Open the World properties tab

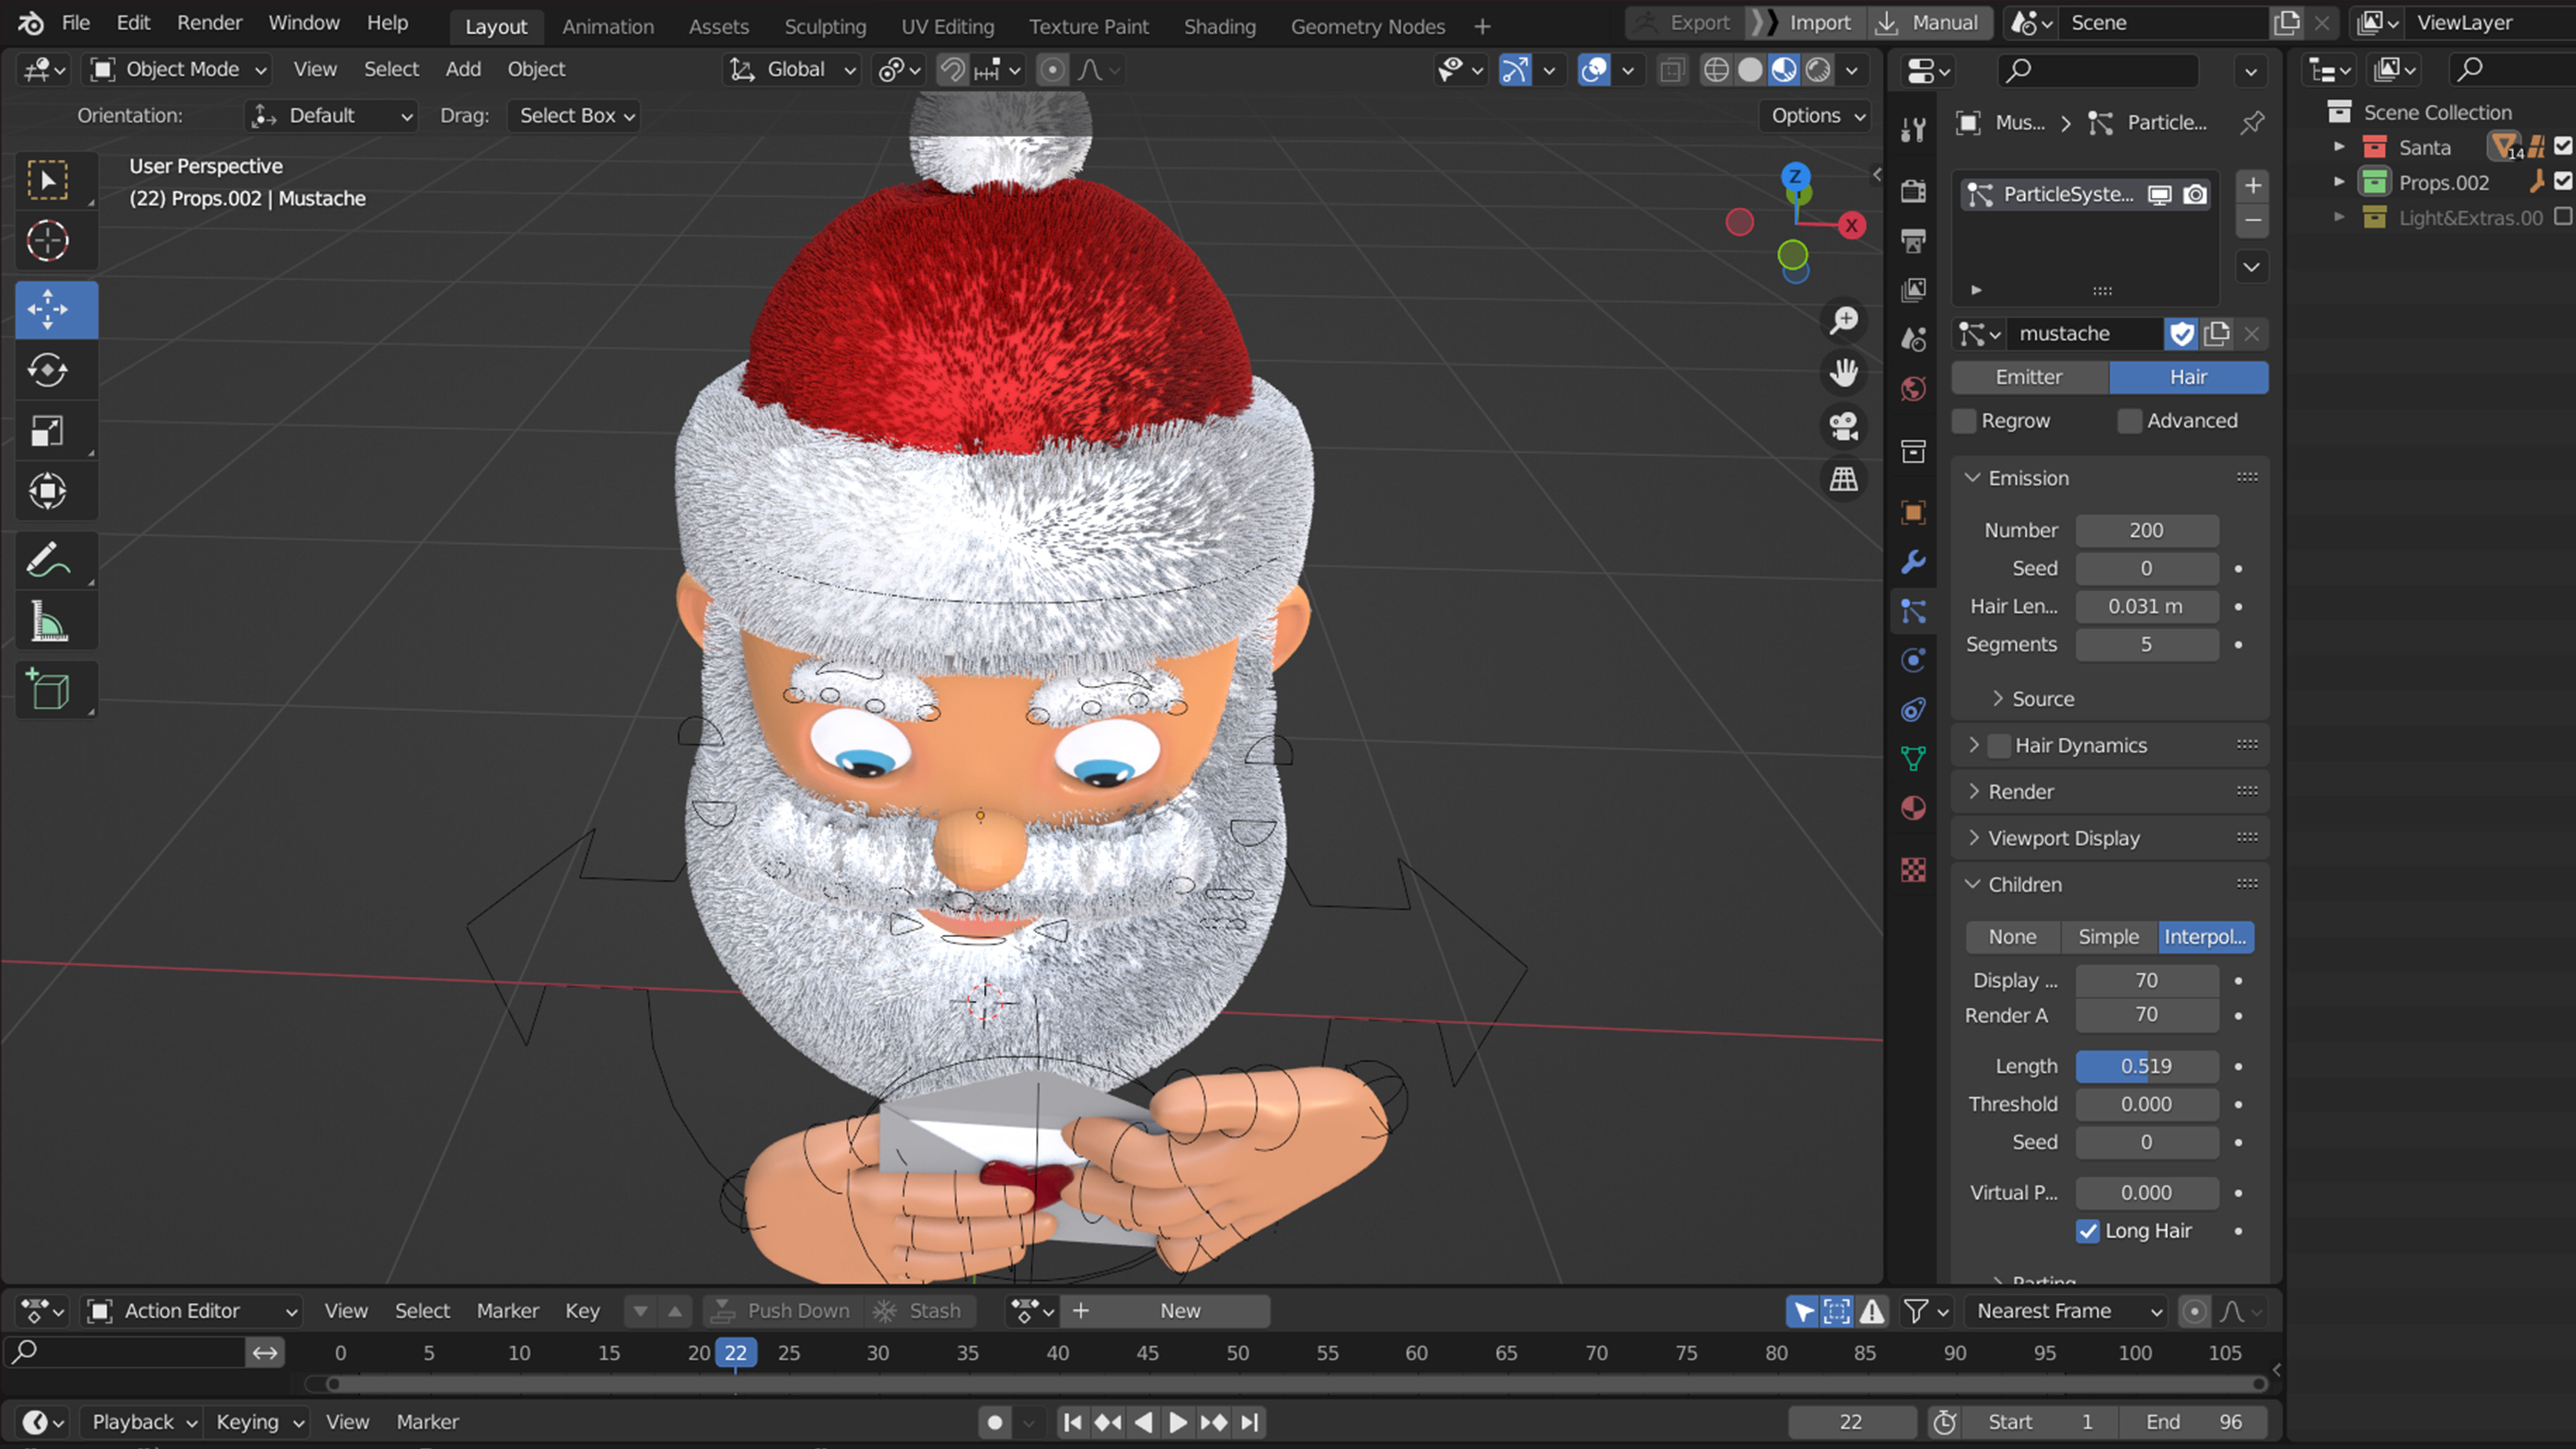click(x=1913, y=389)
